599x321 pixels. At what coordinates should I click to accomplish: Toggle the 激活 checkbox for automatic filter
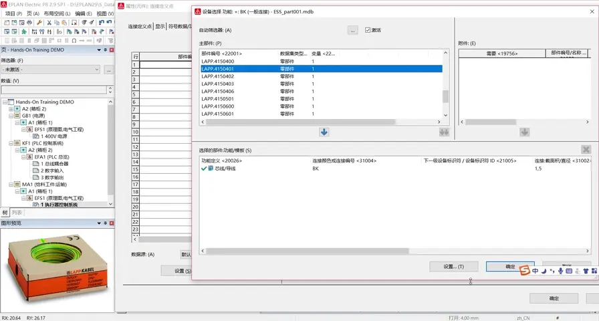click(368, 30)
